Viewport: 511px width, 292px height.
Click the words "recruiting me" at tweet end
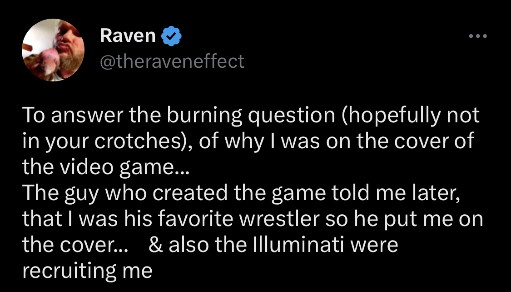point(87,271)
